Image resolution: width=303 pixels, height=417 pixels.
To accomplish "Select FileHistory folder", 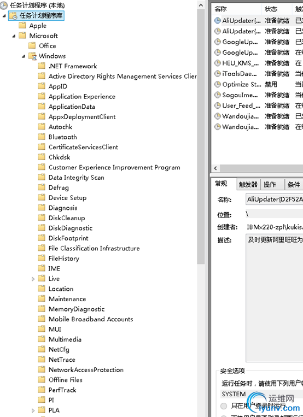I will pos(64,258).
